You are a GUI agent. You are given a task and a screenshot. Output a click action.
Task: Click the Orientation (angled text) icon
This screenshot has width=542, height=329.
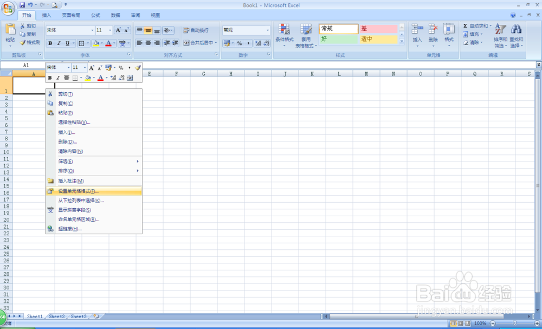point(166,30)
